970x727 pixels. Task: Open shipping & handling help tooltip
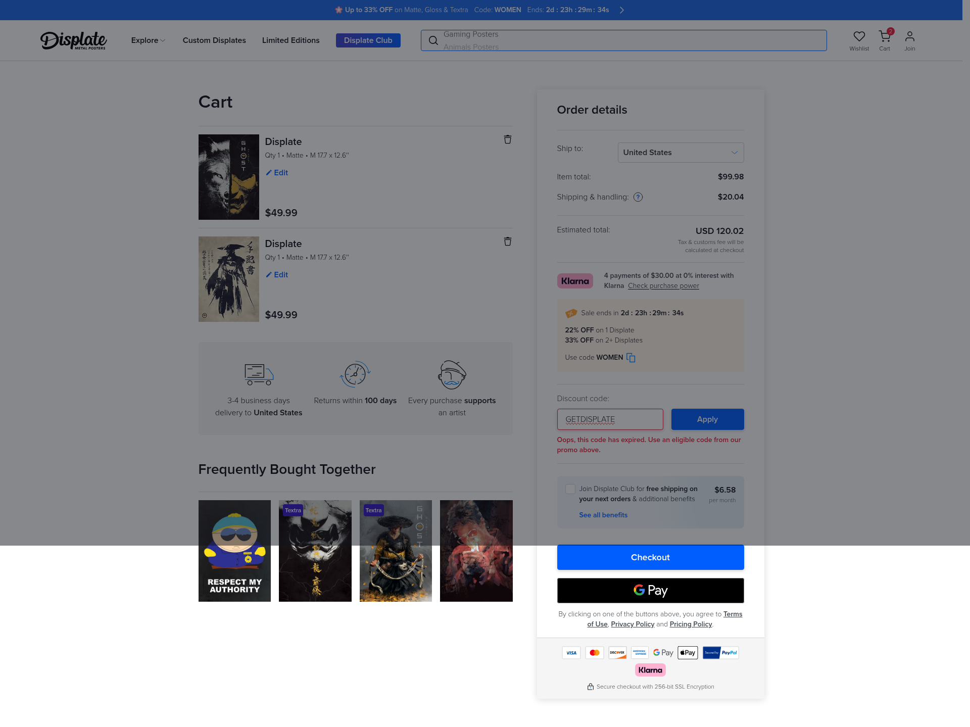[638, 197]
